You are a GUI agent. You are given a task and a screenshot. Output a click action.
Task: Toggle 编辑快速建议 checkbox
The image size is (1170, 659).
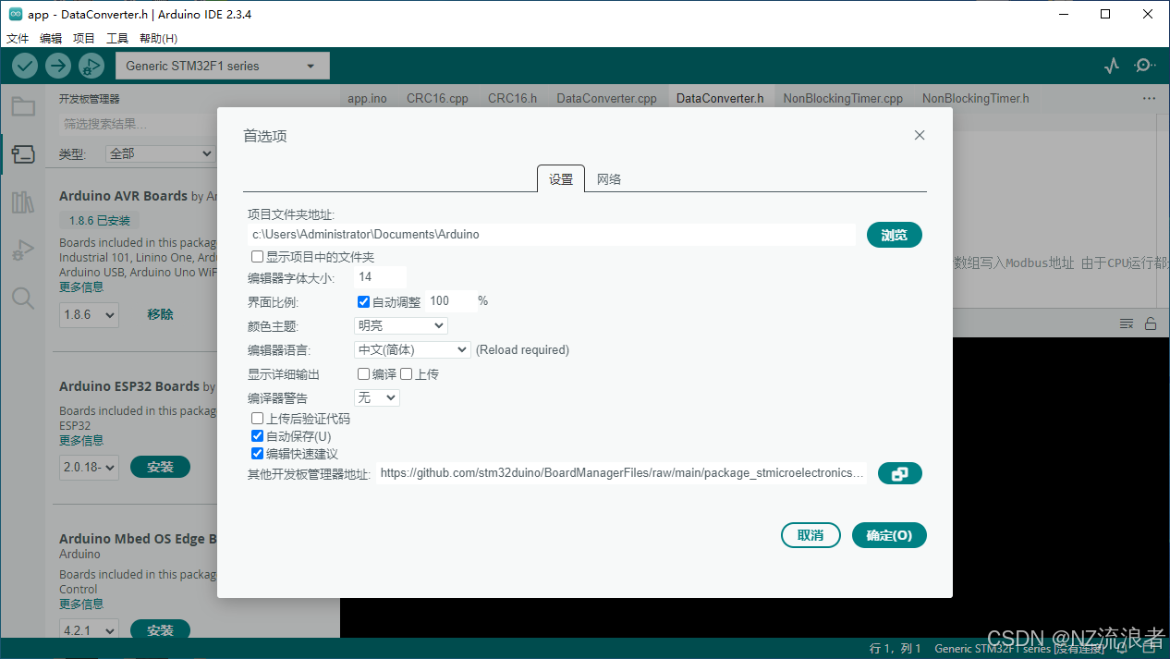(258, 454)
